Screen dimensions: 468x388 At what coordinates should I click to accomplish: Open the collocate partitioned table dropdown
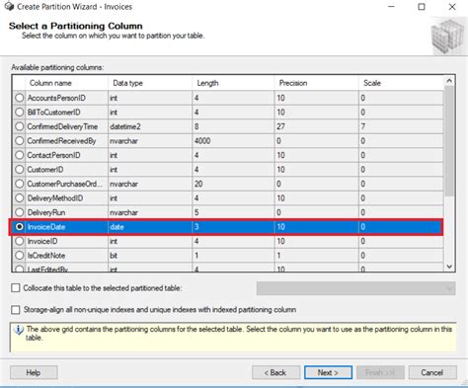[356, 288]
